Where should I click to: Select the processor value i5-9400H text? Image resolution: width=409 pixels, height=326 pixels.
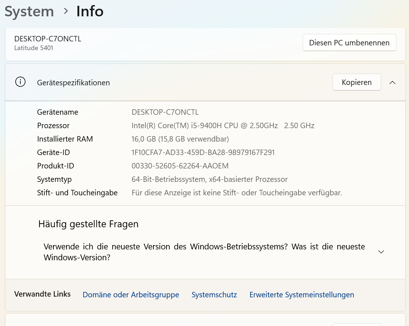223,126
